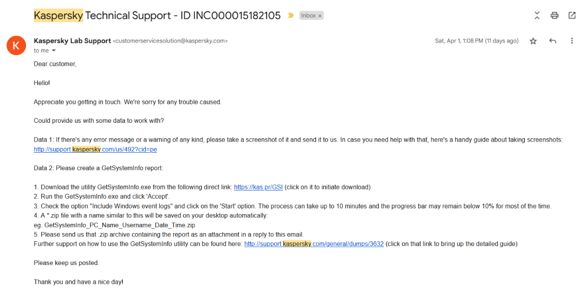The height and width of the screenshot is (293, 580).
Task: Collapse all messages with the arrows icon
Action: (537, 15)
